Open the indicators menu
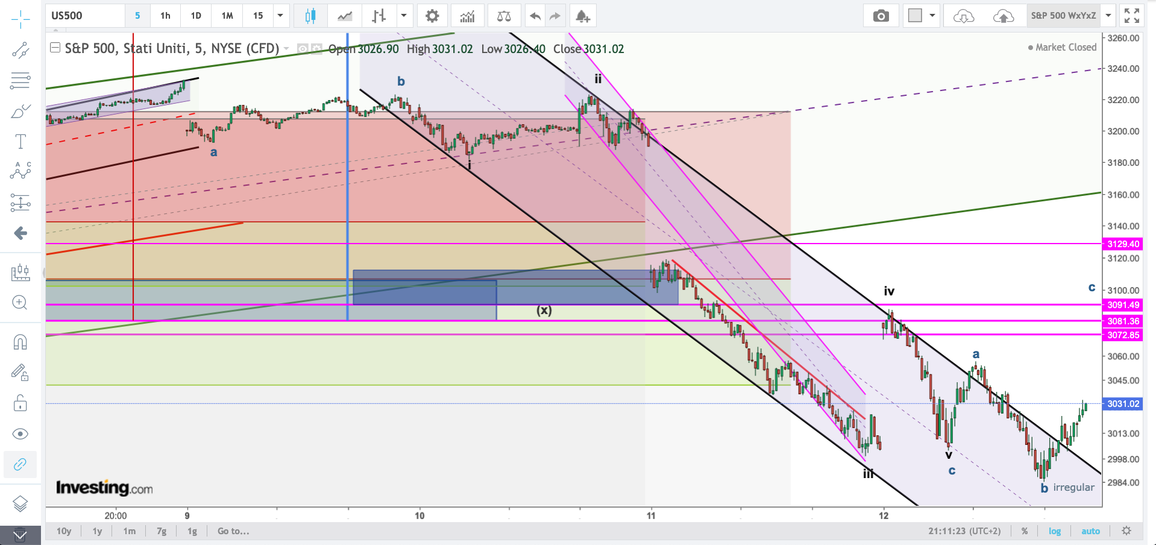 coord(468,16)
